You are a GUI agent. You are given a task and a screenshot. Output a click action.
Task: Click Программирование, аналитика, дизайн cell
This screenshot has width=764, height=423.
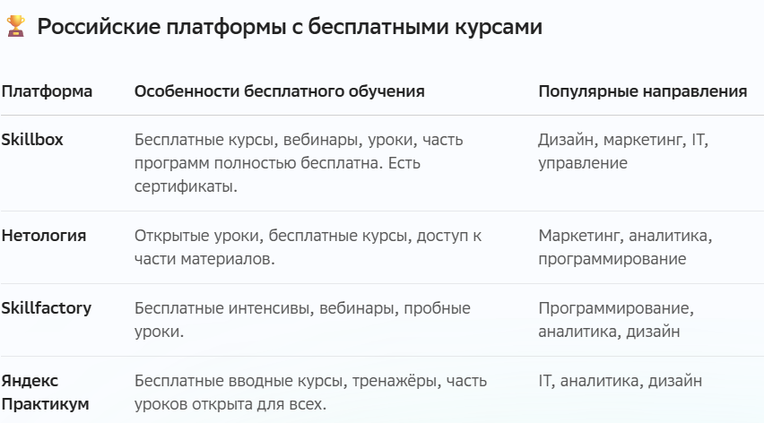616,320
